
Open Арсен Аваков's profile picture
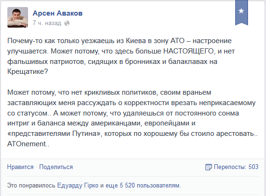[x=18, y=18]
